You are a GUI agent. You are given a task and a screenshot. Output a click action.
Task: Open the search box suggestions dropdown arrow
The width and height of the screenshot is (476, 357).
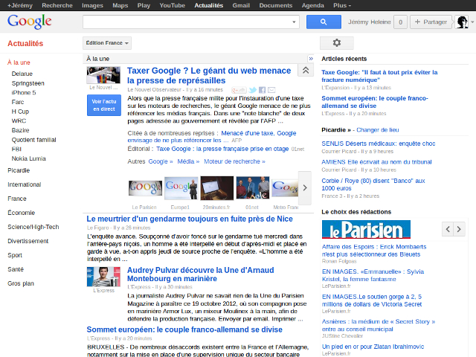coord(294,22)
